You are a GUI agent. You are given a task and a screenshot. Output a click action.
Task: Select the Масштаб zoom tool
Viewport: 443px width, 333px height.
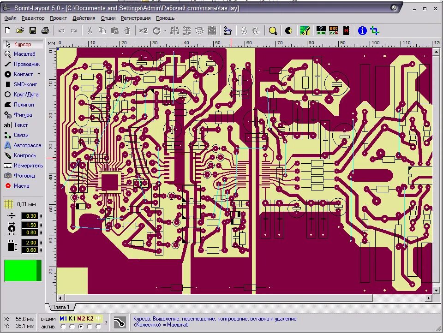coord(23,54)
